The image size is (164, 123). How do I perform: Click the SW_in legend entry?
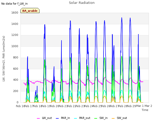[x=101, y=118]
